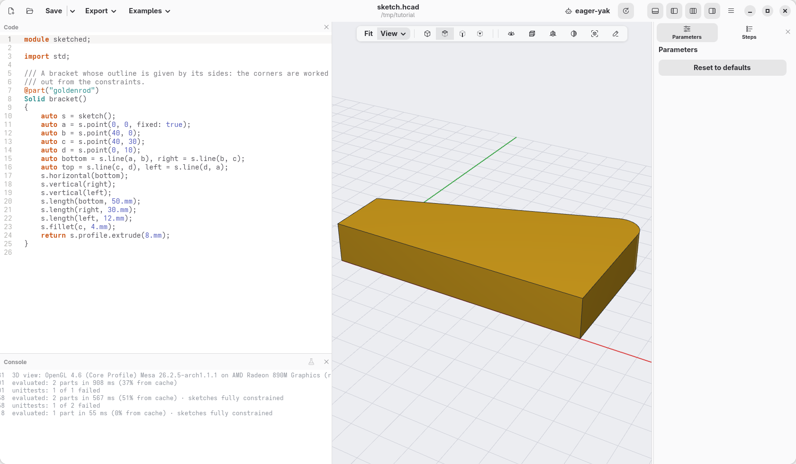The image size is (796, 464).
Task: Click the cube-on-grid icon in viewport toolbar
Action: (x=553, y=34)
